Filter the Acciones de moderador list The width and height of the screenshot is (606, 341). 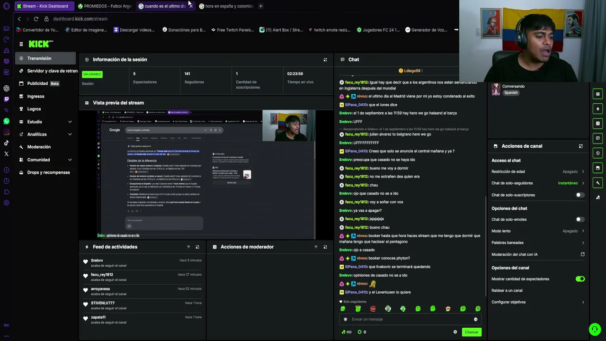point(316,247)
